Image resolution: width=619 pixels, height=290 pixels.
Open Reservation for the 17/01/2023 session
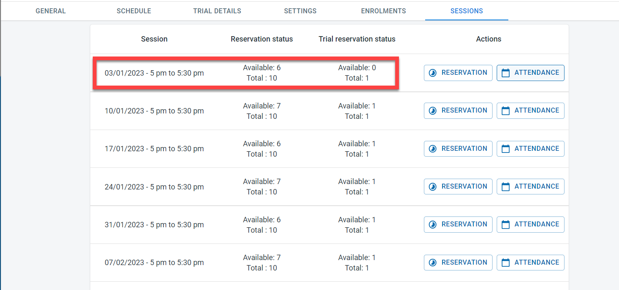coord(458,149)
